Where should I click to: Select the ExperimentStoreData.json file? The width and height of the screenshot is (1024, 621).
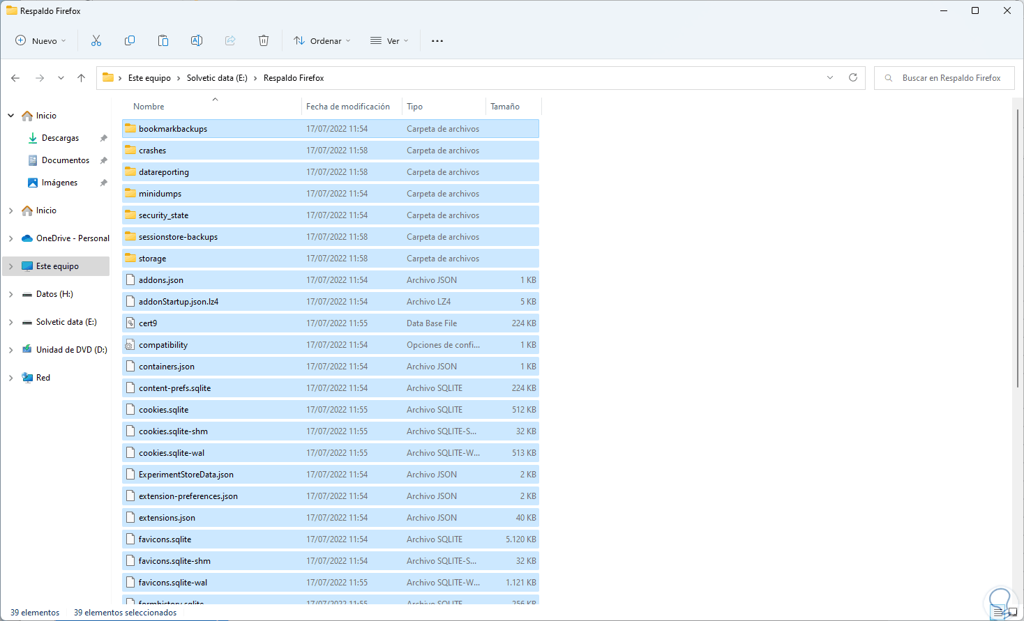[331, 474]
